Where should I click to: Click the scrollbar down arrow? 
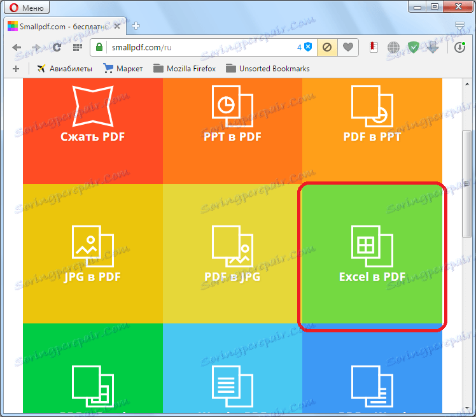click(x=467, y=408)
